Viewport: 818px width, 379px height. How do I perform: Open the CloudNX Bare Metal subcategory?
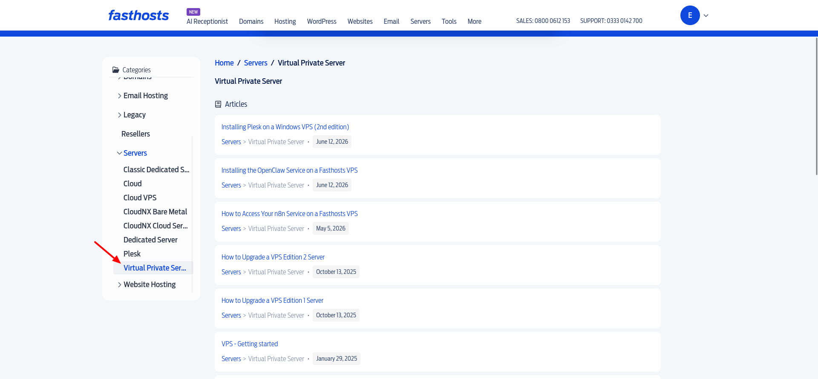pos(155,212)
